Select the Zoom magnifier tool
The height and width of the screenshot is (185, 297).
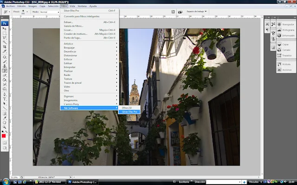pyautogui.click(x=5, y=127)
